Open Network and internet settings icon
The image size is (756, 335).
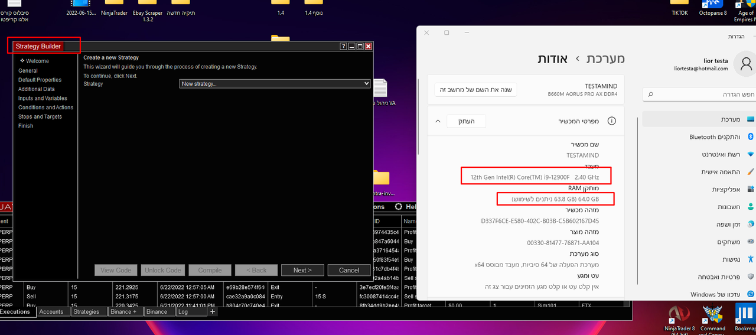pos(751,154)
